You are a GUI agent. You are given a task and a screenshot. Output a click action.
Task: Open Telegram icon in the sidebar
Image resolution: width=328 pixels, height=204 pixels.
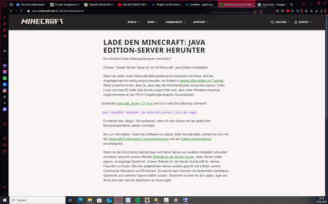(x=4, y=84)
